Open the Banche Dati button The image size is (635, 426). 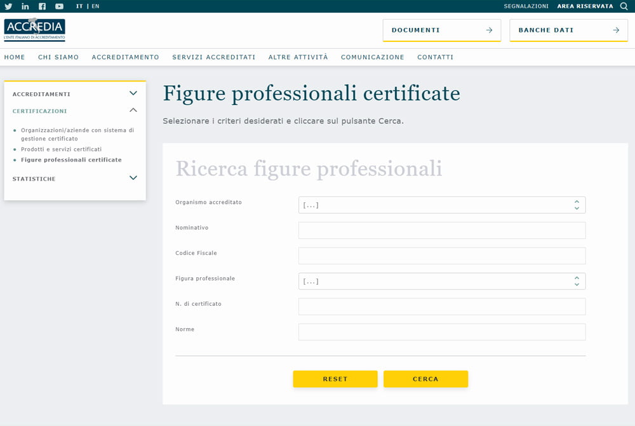[x=568, y=30]
